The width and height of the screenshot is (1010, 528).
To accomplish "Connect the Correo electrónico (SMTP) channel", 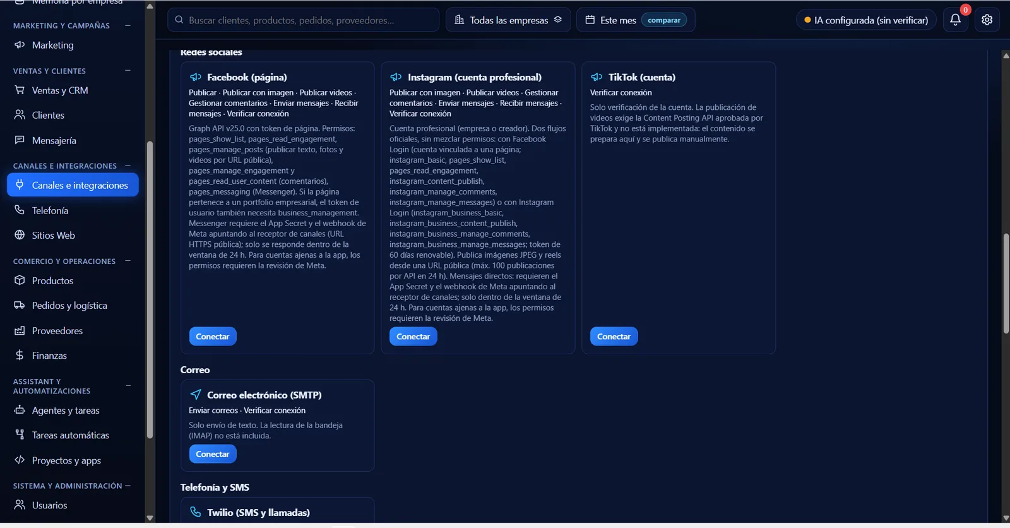I will click(x=213, y=454).
